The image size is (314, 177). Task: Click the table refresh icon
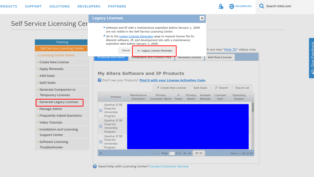click(101, 153)
